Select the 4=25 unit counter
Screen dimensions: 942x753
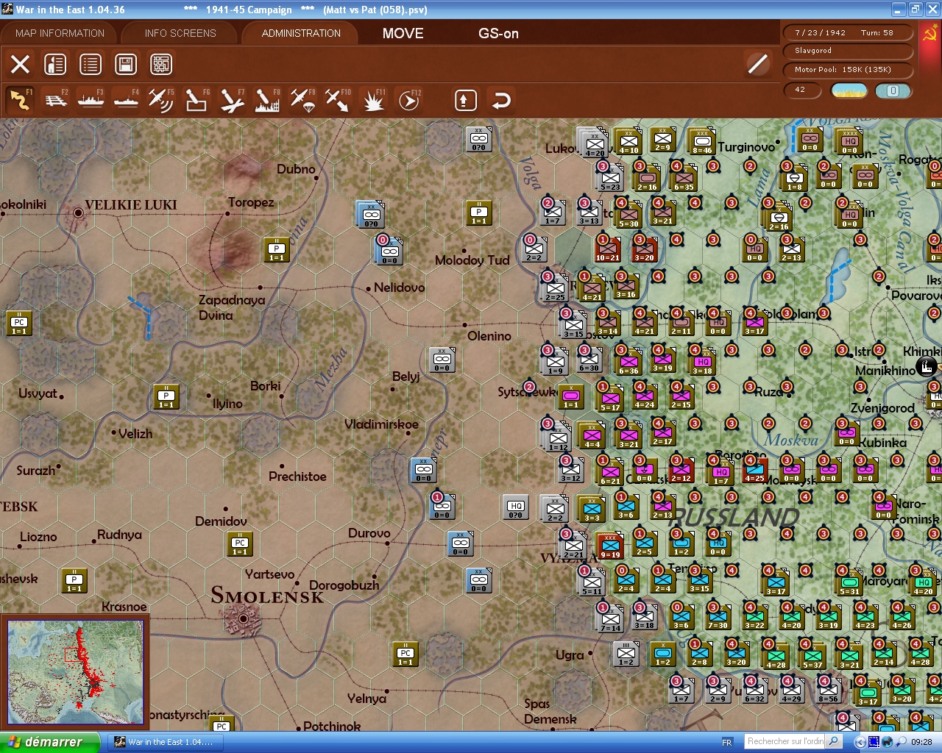tap(754, 469)
